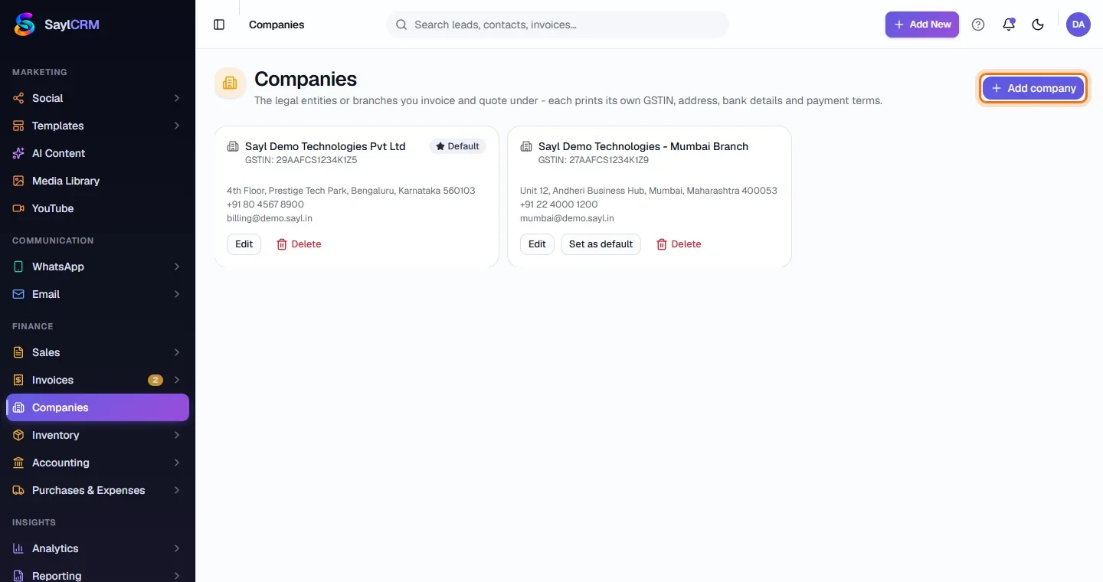The height and width of the screenshot is (582, 1103).
Task: Click the Templates sidebar icon
Action: pos(18,126)
